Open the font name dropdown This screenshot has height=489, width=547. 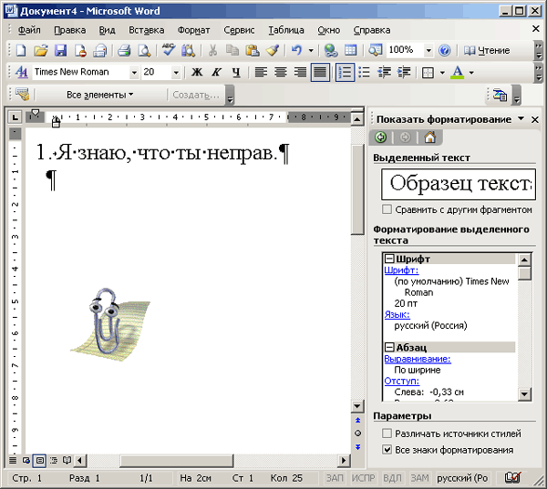point(134,73)
